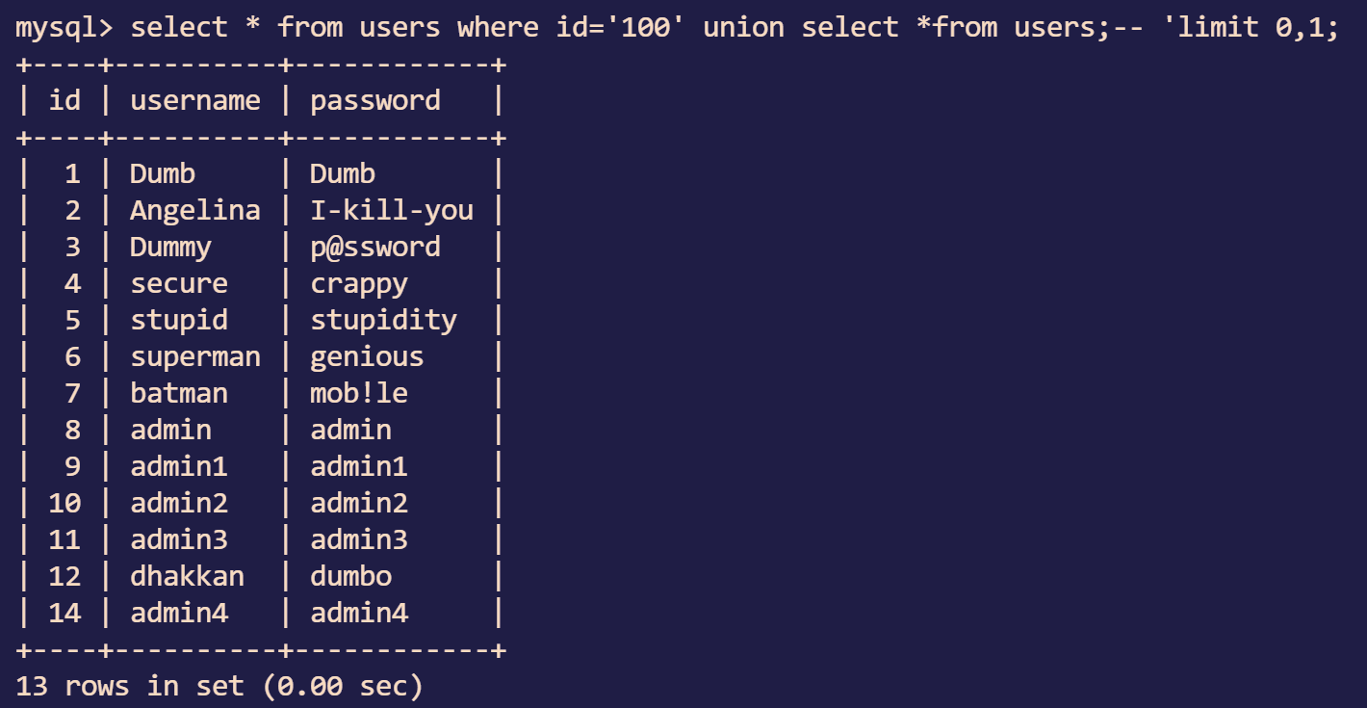Viewport: 1367px width, 708px height.
Task: Click the username admin3
Action: click(179, 539)
